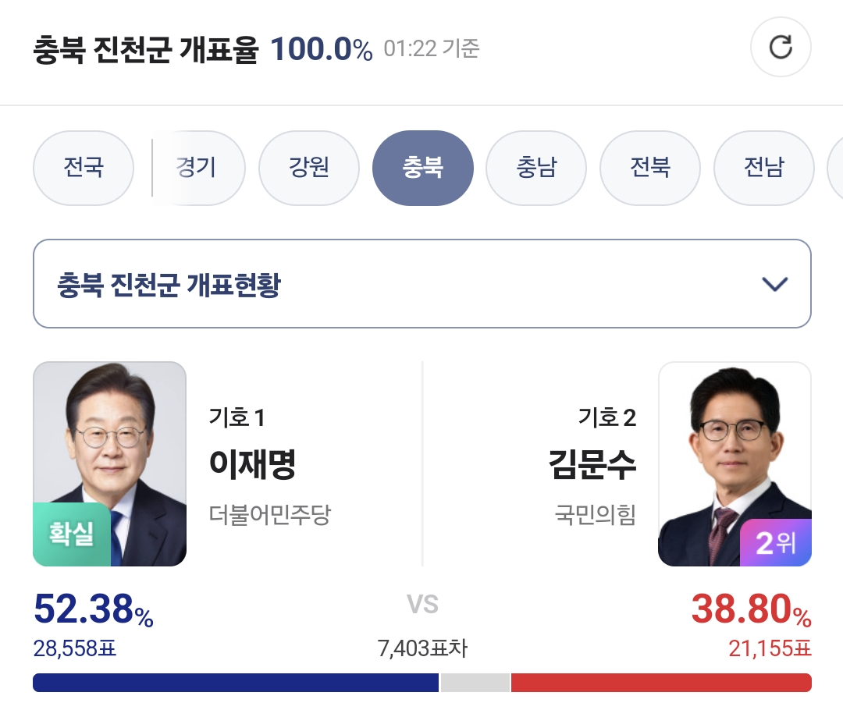Click the candidate name 이재명
The image size is (843, 710).
(x=252, y=464)
